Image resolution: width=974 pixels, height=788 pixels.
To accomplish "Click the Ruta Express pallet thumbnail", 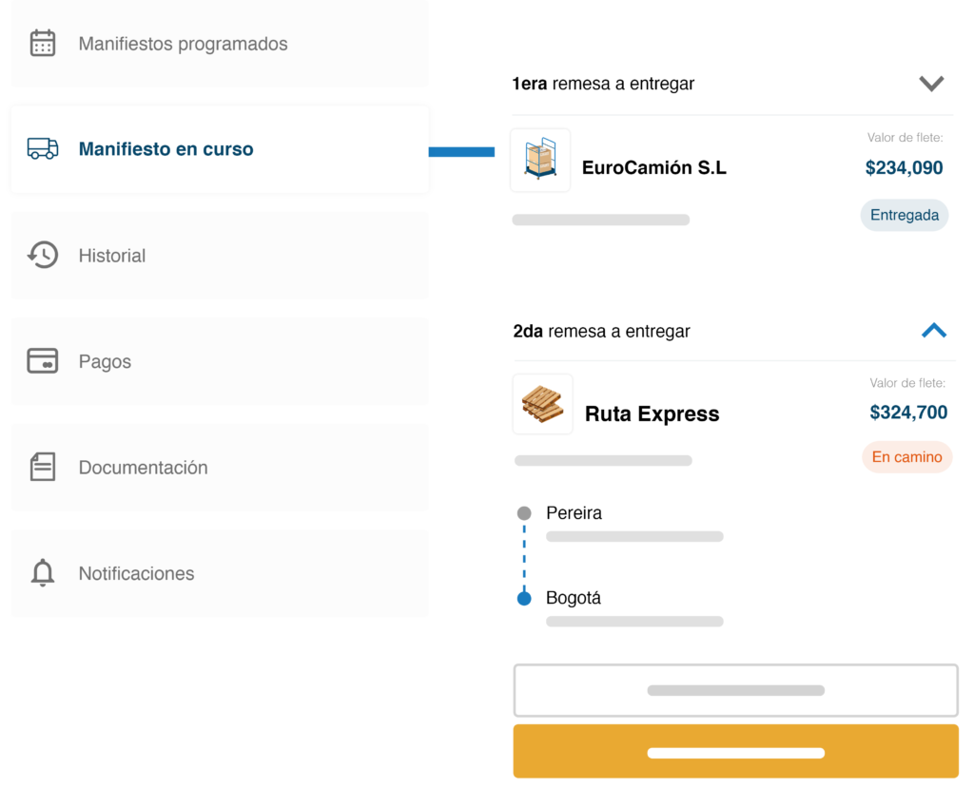I will [x=543, y=405].
